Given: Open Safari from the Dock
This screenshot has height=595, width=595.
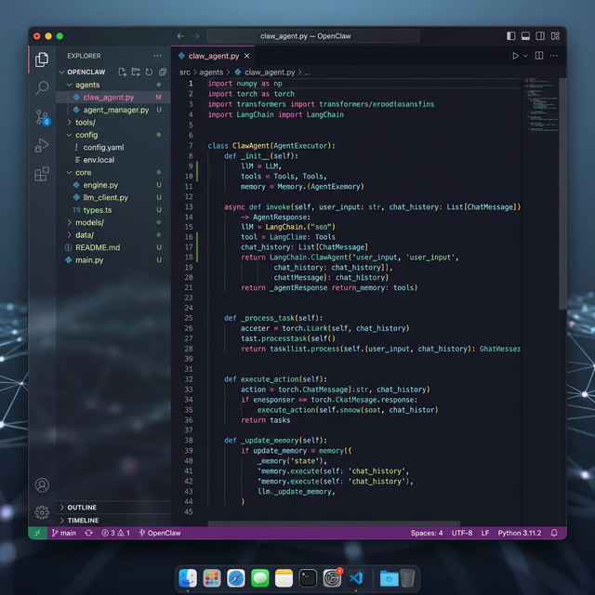Looking at the screenshot, I should coord(236,578).
